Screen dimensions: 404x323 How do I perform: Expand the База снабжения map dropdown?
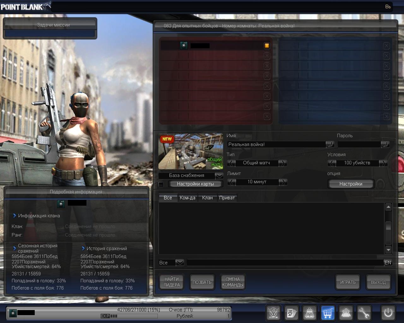pyautogui.click(x=219, y=176)
